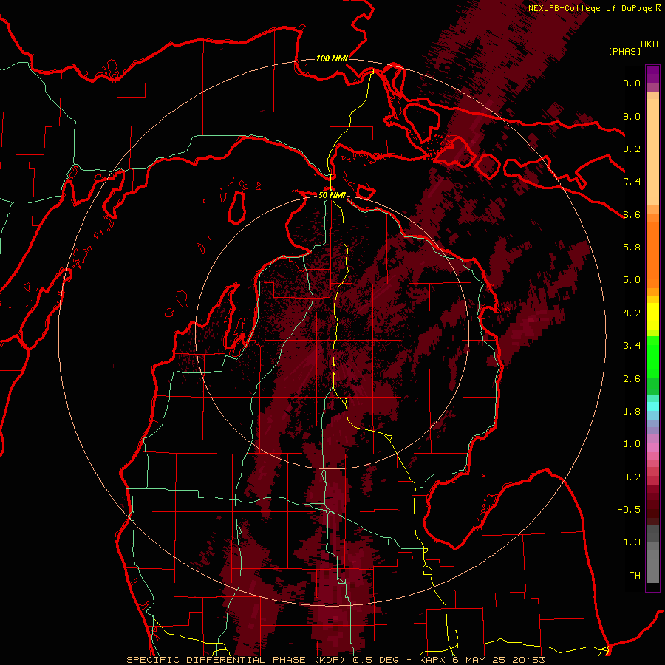
Task: Click the [PHAS] legend unit label
Action: 624,51
